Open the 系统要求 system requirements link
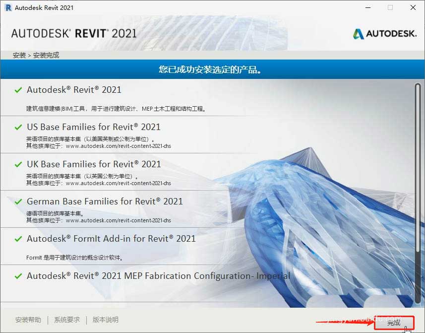 67,320
